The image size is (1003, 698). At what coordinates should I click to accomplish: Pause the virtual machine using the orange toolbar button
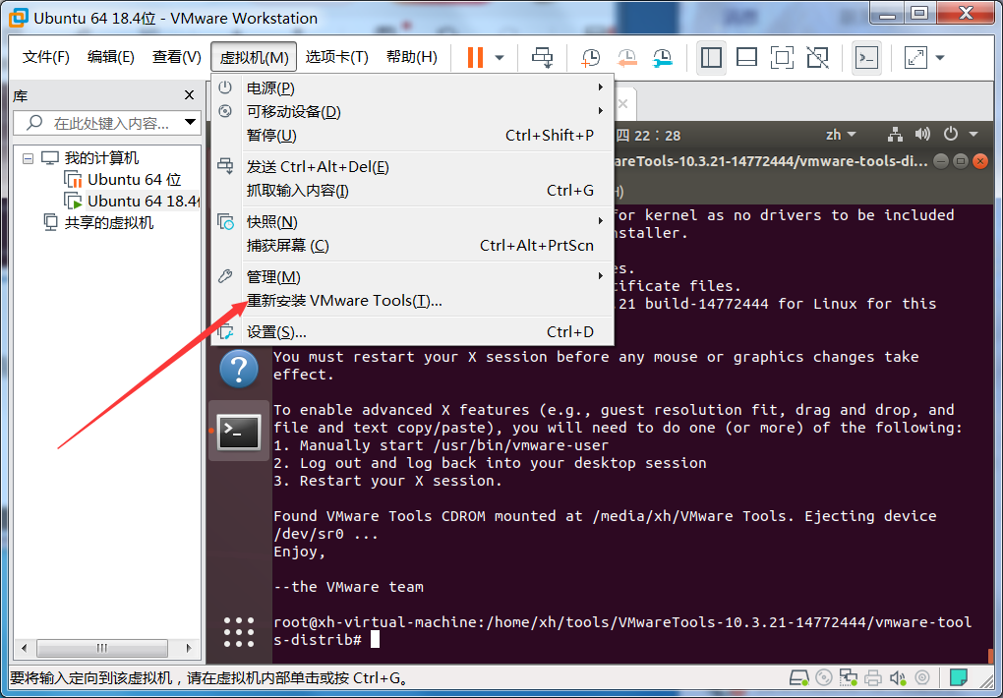475,58
